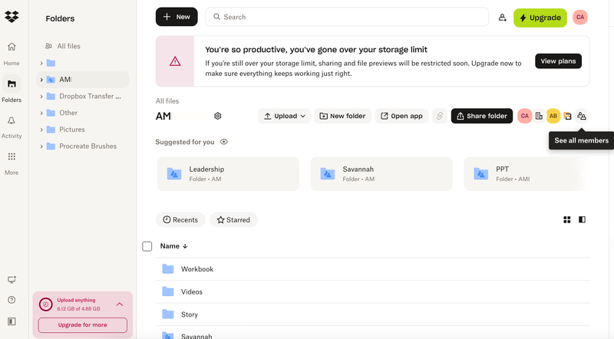This screenshot has width=614, height=339.
Task: Click View plans in the banner
Action: pos(558,61)
